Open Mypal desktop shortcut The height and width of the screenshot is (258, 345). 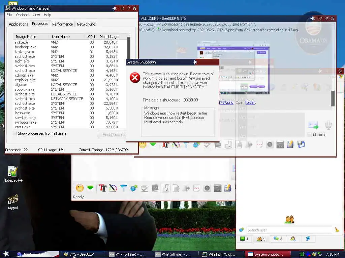coord(13,202)
